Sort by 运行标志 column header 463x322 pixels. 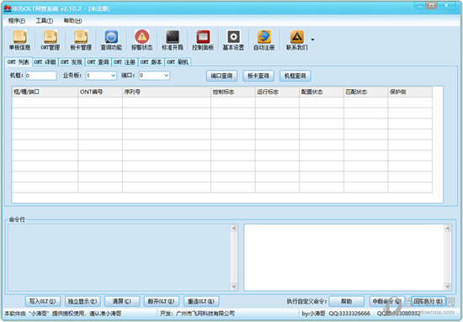(277, 92)
